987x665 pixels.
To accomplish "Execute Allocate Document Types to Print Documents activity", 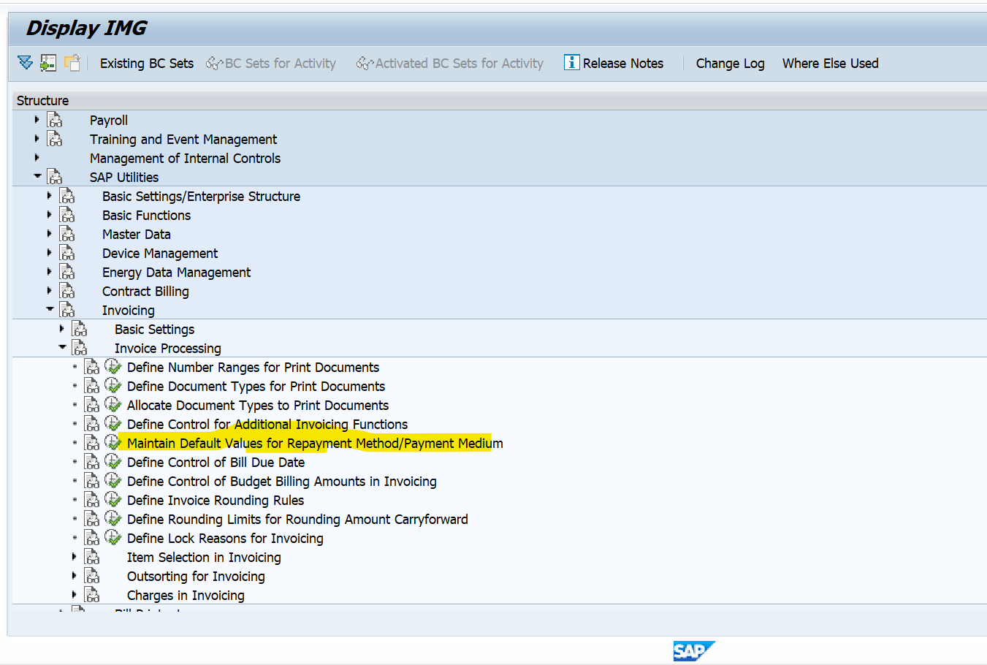I will click(113, 404).
